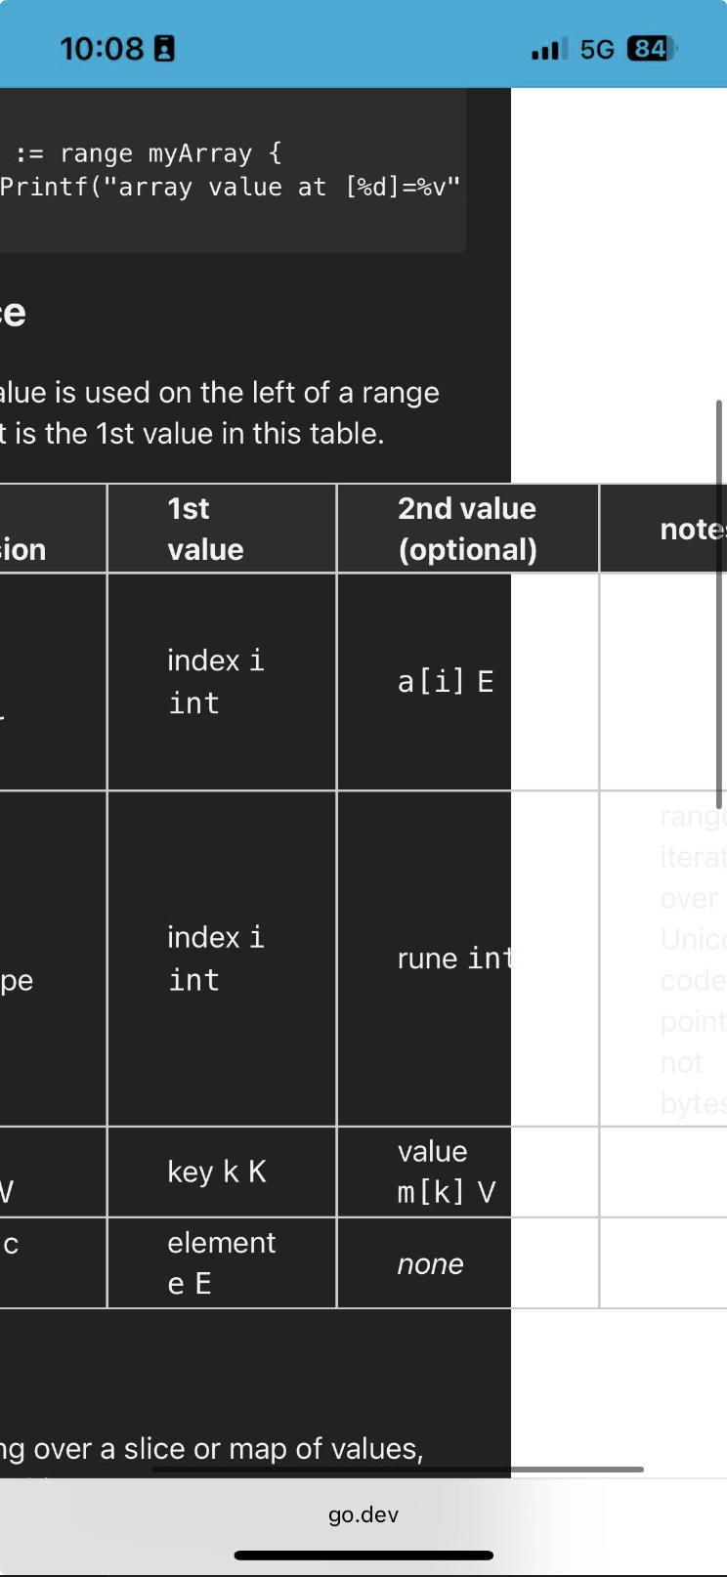Tap the '1st value' column header
The height and width of the screenshot is (1577, 727).
pyautogui.click(x=222, y=529)
